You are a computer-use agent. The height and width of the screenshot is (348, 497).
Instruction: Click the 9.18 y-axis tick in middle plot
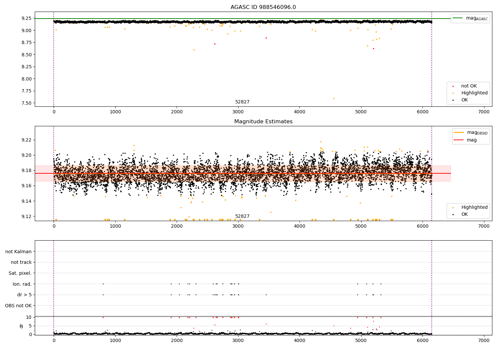[x=26, y=170]
